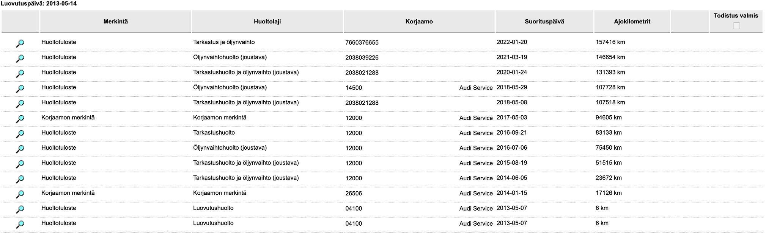Show details of 2015-08-19 service

point(20,164)
